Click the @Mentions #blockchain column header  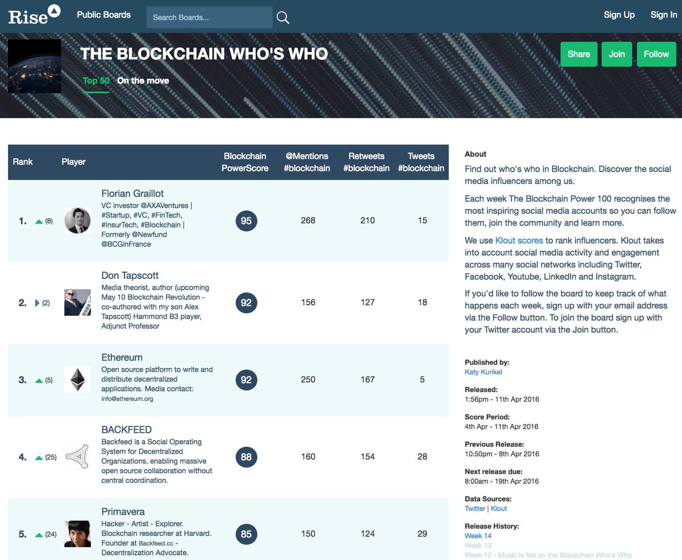(307, 162)
